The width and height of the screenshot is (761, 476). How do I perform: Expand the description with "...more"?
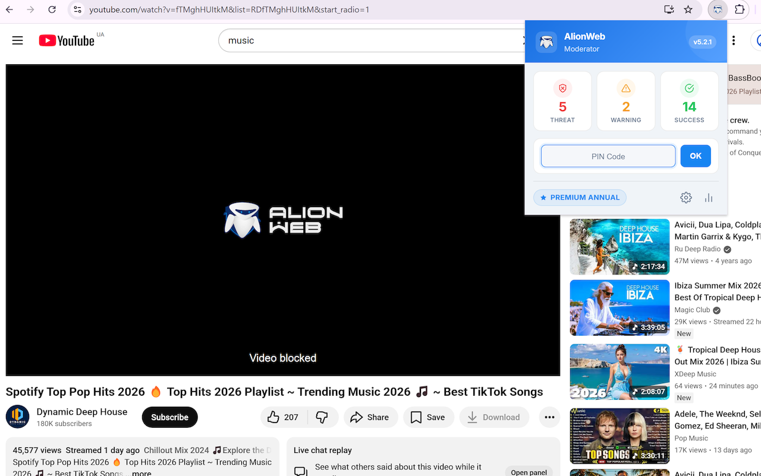140,474
